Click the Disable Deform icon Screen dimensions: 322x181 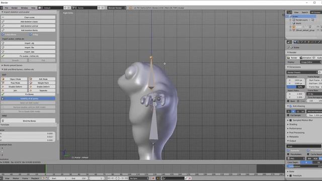tap(3, 86)
